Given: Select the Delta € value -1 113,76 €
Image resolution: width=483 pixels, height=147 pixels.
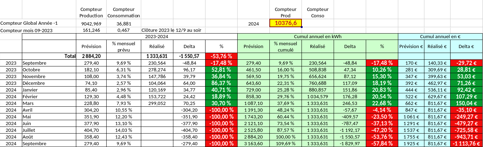Looking at the screenshot, I should tap(466, 144).
